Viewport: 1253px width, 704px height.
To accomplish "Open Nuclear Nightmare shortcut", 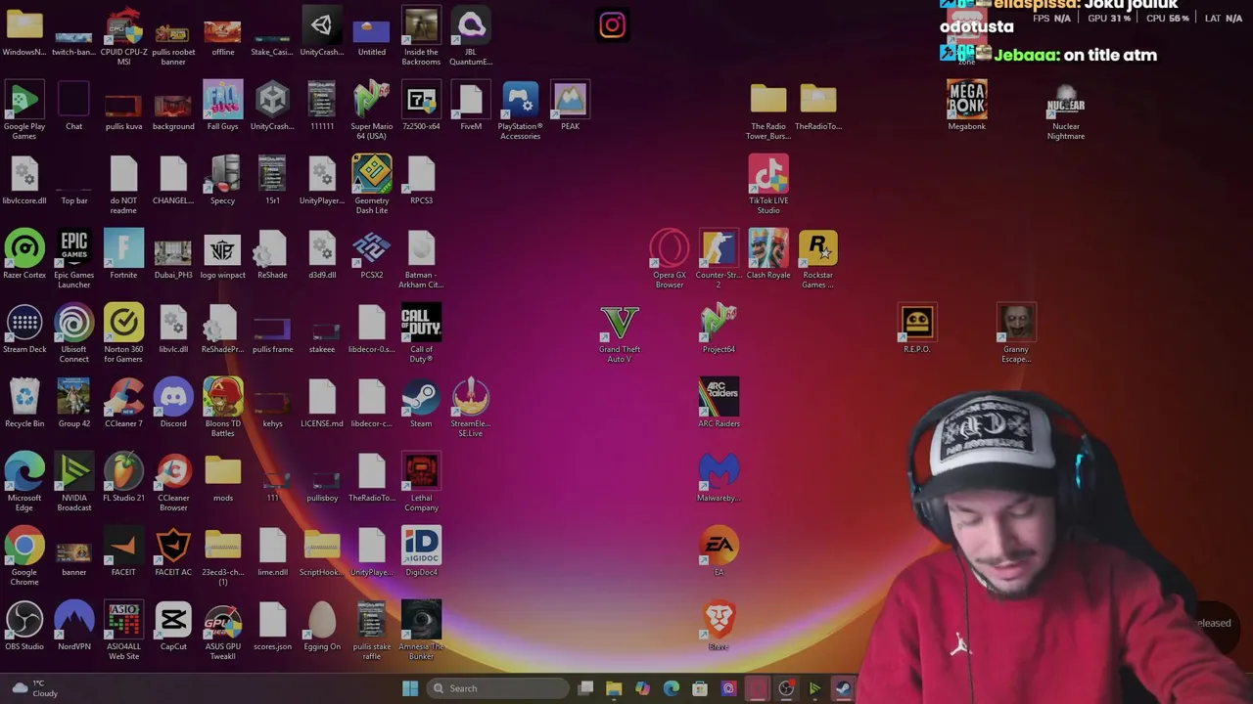I will tap(1066, 110).
